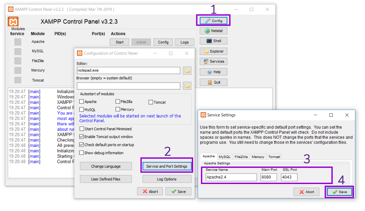The height and width of the screenshot is (211, 365).
Task: Select the Tomcat module name in main panel
Action: click(x=38, y=80)
